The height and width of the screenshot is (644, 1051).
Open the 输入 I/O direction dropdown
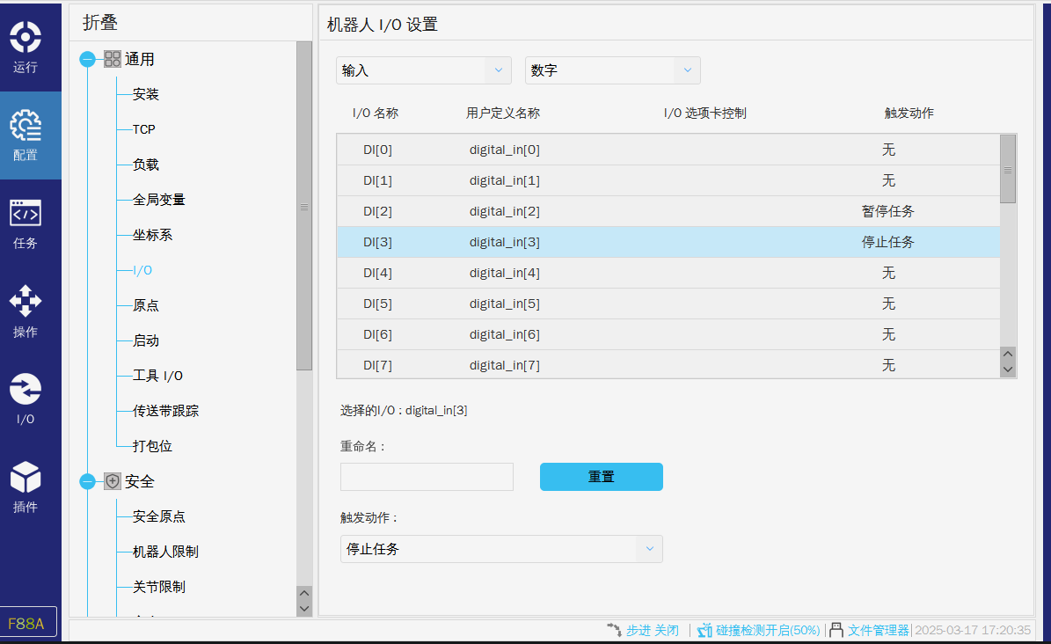(x=423, y=70)
